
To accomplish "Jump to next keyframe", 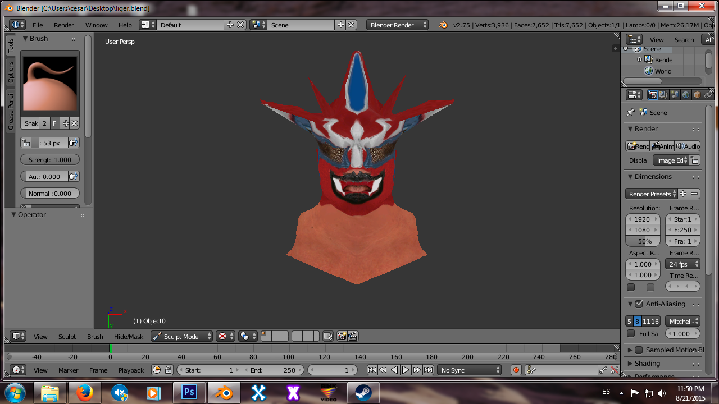I will pos(417,370).
